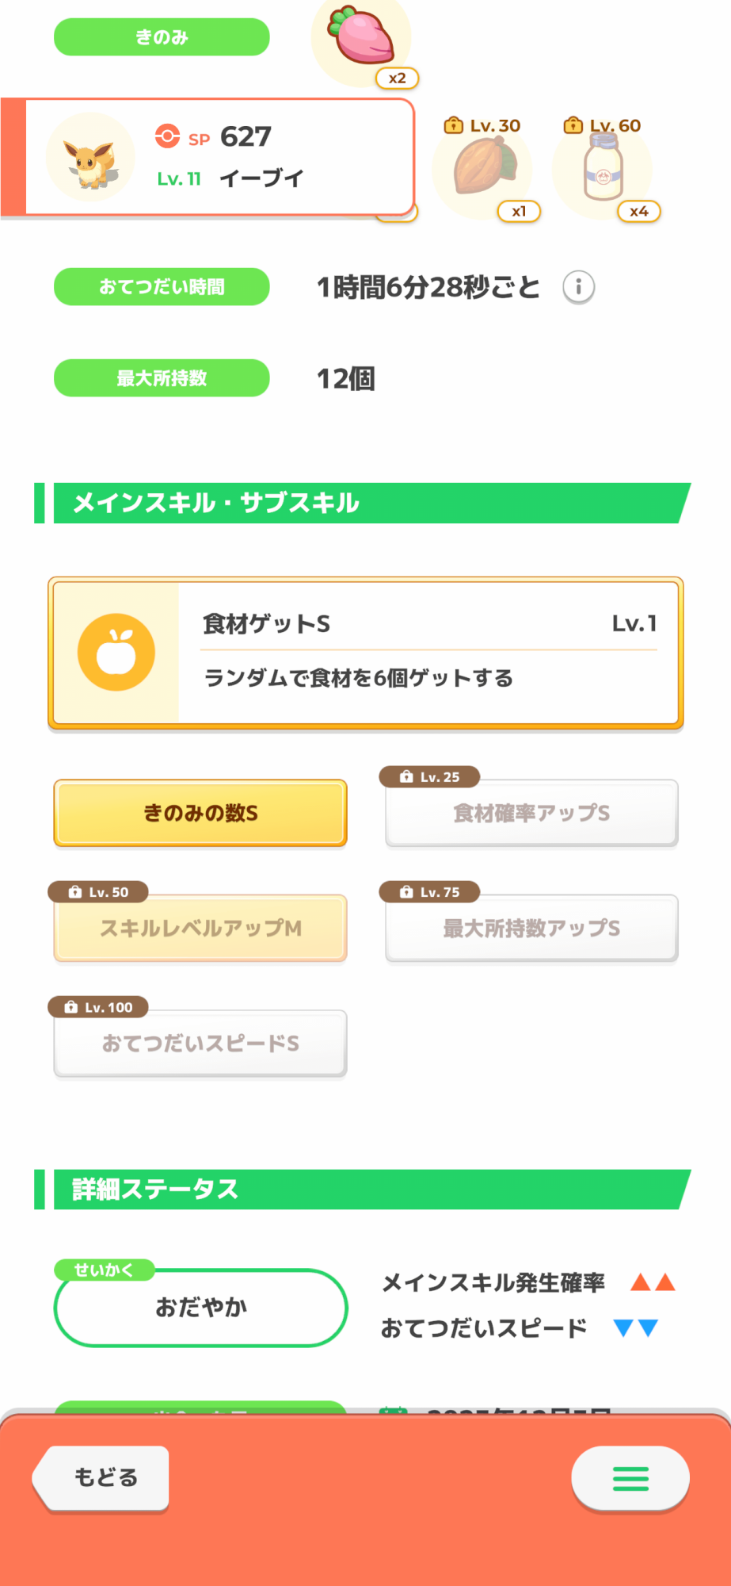The image size is (731, 1586).
Task: Select the locked スキルレベルアップM sub skill
Action: point(200,929)
